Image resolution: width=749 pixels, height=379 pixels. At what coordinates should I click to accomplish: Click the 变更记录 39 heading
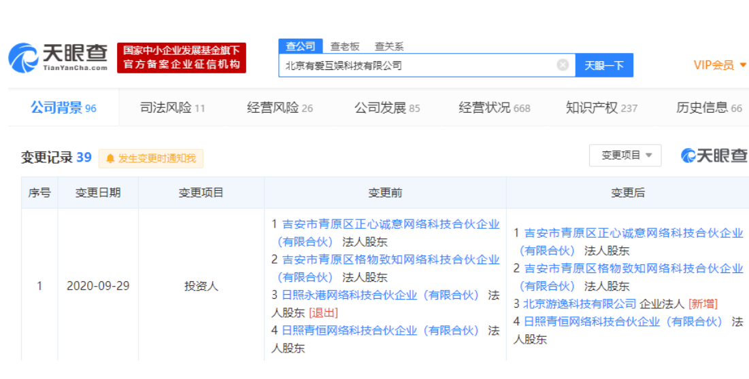click(56, 158)
